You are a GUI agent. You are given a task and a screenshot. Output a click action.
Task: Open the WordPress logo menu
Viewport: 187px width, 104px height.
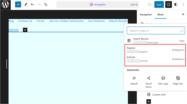click(5, 5)
